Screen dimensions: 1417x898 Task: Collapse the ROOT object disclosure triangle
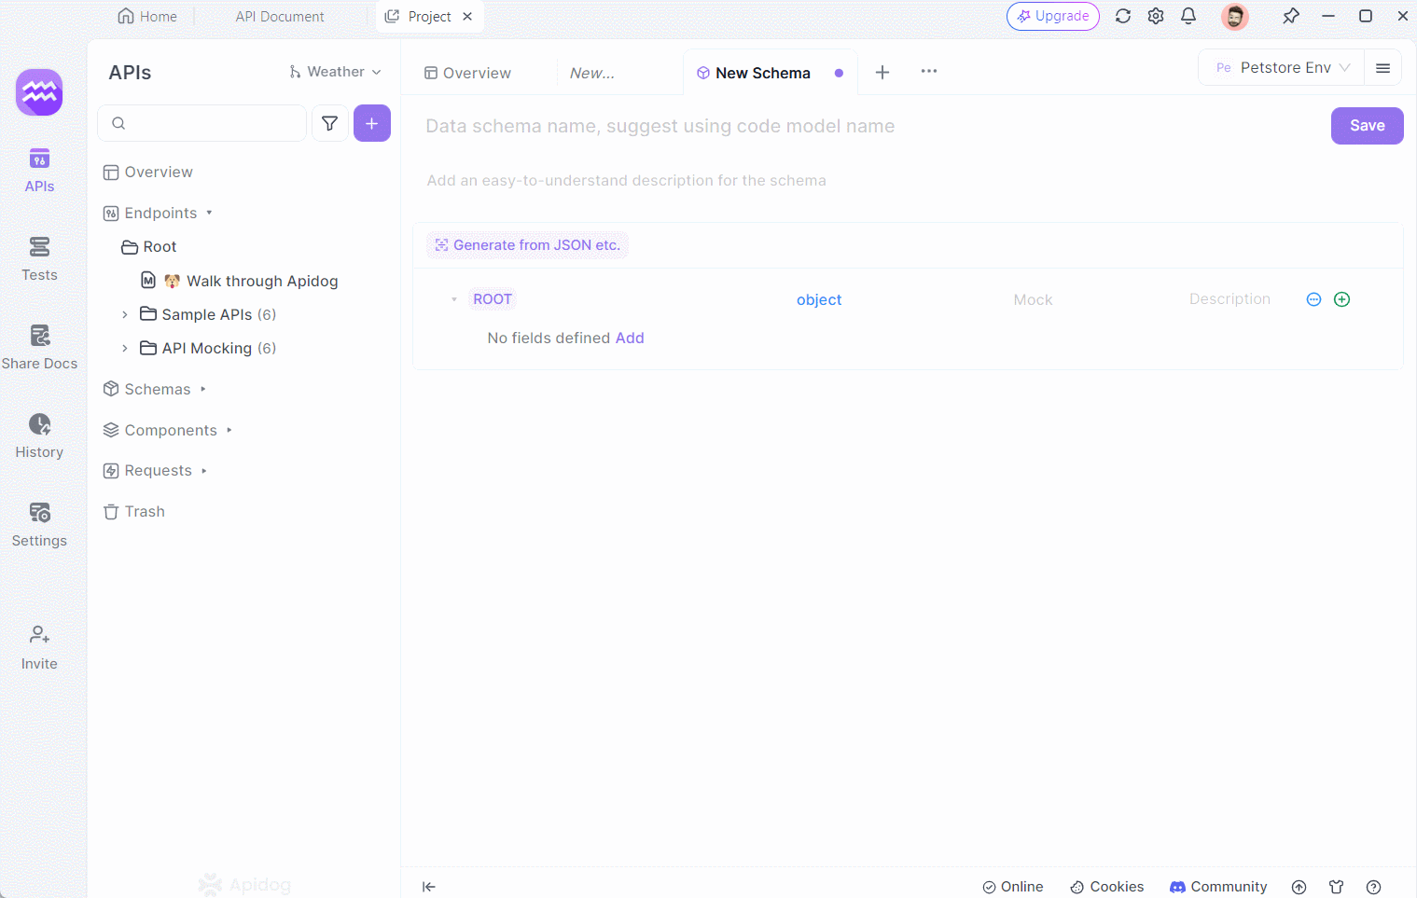(454, 298)
